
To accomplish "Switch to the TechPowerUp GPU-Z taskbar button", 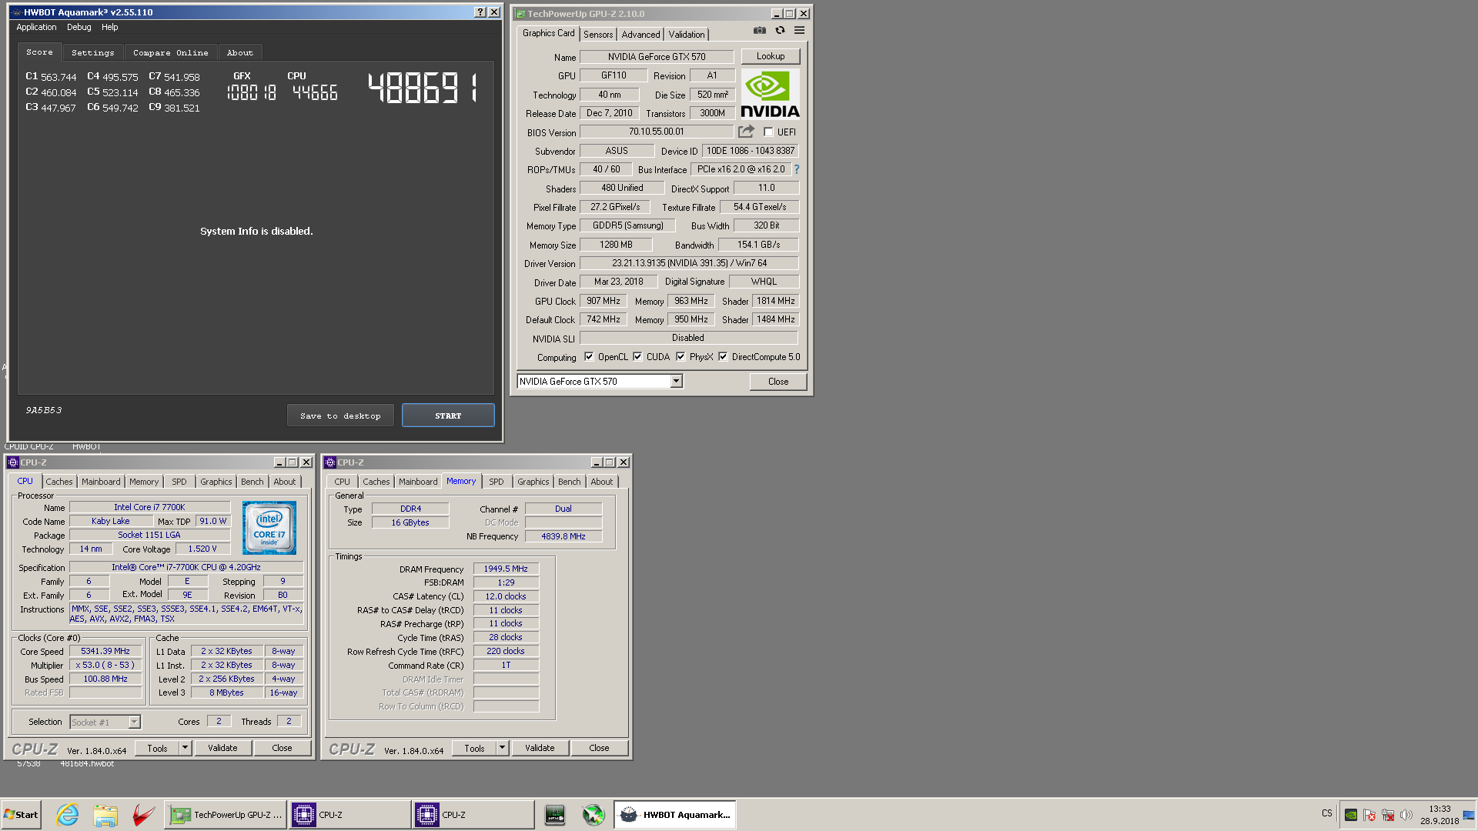I will [x=226, y=815].
